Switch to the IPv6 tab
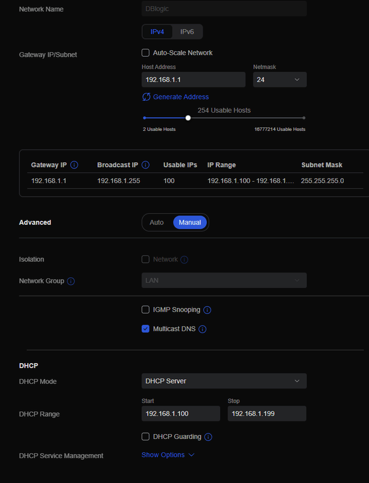Image resolution: width=369 pixels, height=483 pixels. [187, 31]
